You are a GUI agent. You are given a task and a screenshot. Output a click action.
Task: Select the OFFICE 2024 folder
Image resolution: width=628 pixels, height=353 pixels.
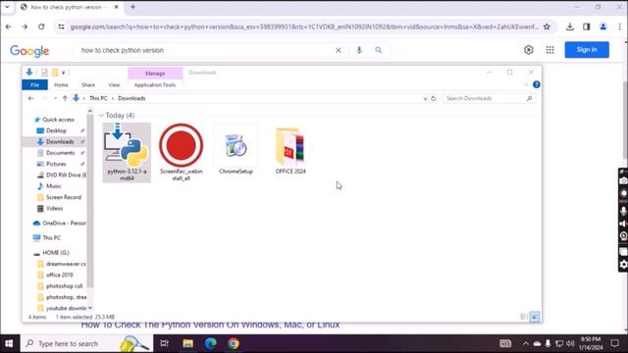(x=290, y=151)
